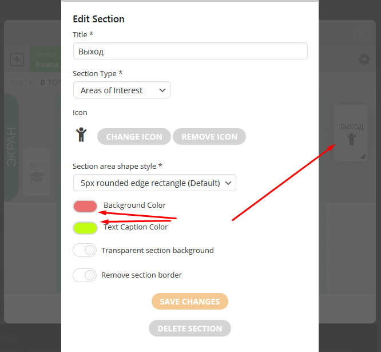Select the ЭКРАН section on the map
381x352 pixels.
coord(11,148)
